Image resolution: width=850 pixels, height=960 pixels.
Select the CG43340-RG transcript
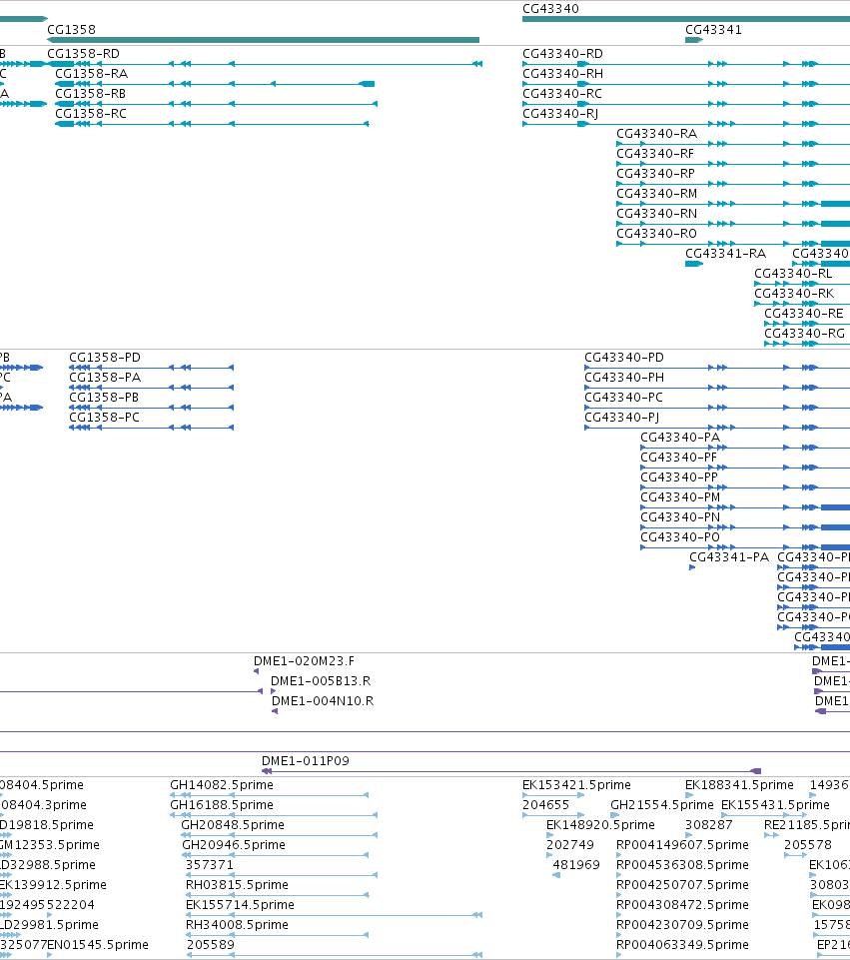click(x=804, y=333)
